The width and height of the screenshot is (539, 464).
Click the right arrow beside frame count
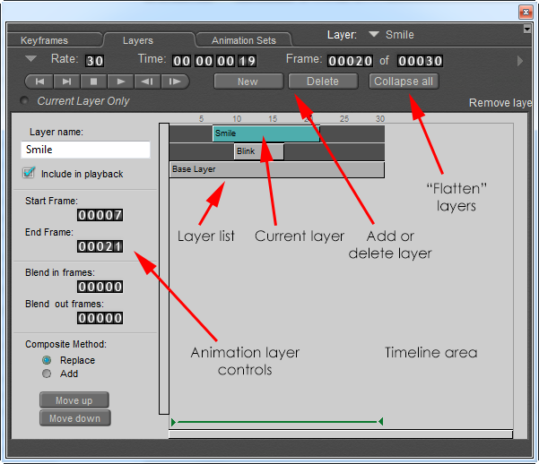[x=520, y=61]
